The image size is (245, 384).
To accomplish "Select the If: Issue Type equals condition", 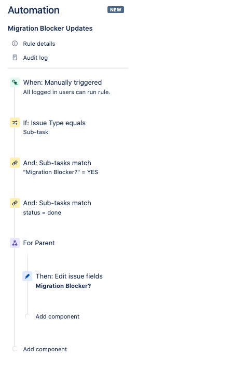I will point(55,127).
